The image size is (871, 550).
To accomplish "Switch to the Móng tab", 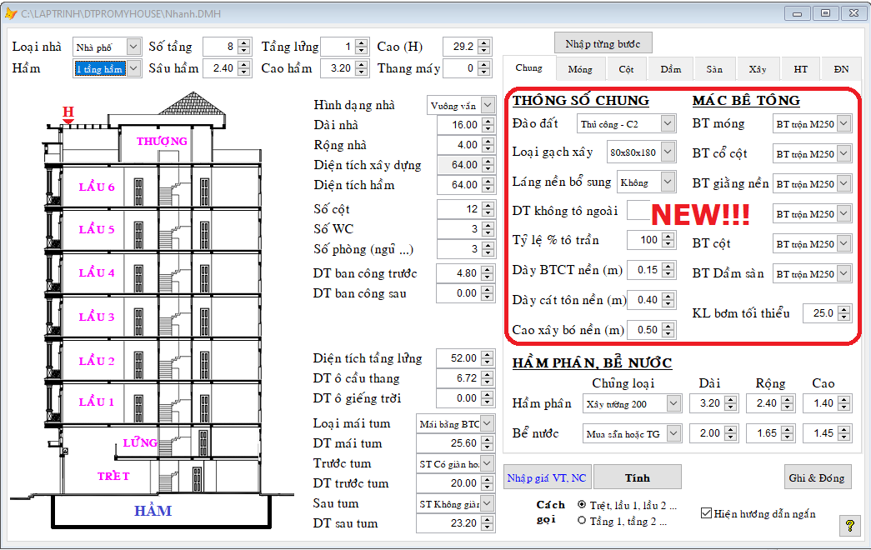I will (580, 69).
